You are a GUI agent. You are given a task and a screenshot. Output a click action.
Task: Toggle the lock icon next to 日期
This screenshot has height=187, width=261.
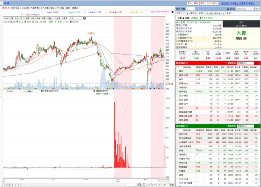tap(228, 9)
